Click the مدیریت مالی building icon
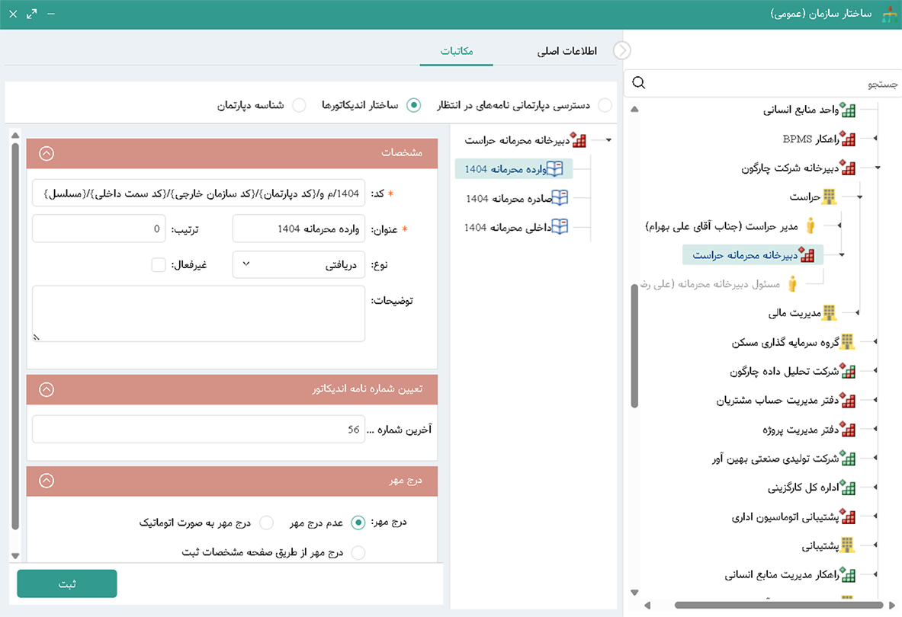 830,313
